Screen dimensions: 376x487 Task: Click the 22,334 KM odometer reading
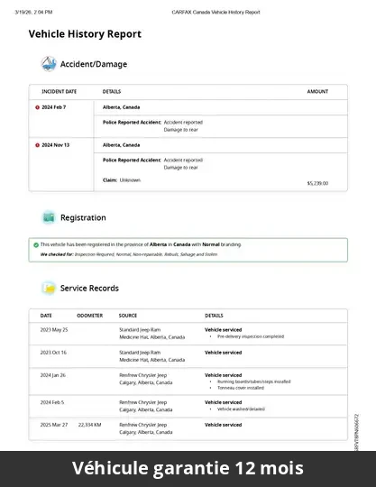point(89,425)
